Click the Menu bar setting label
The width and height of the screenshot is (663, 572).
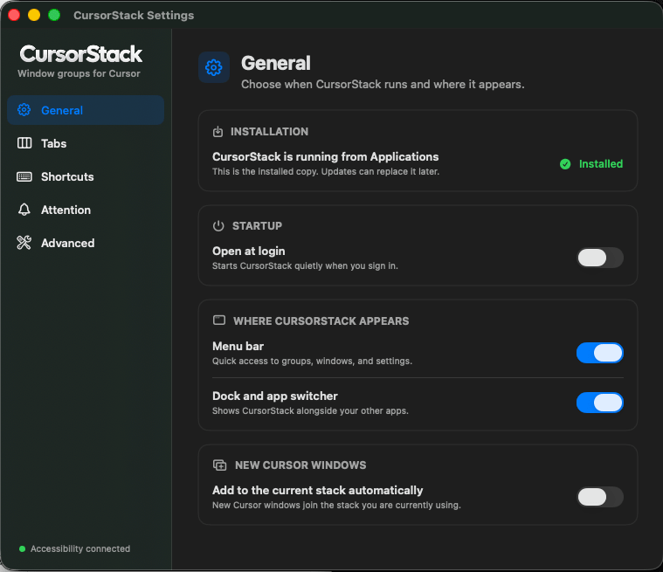point(238,346)
